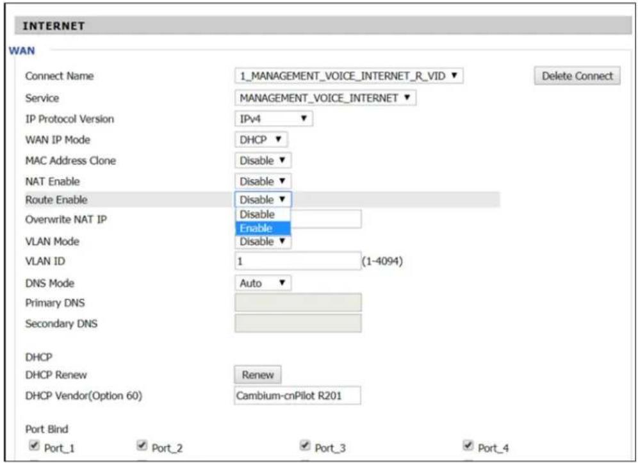The image size is (638, 463).
Task: Click the DHCP Vendor(Option 60) label
Action: pos(84,396)
